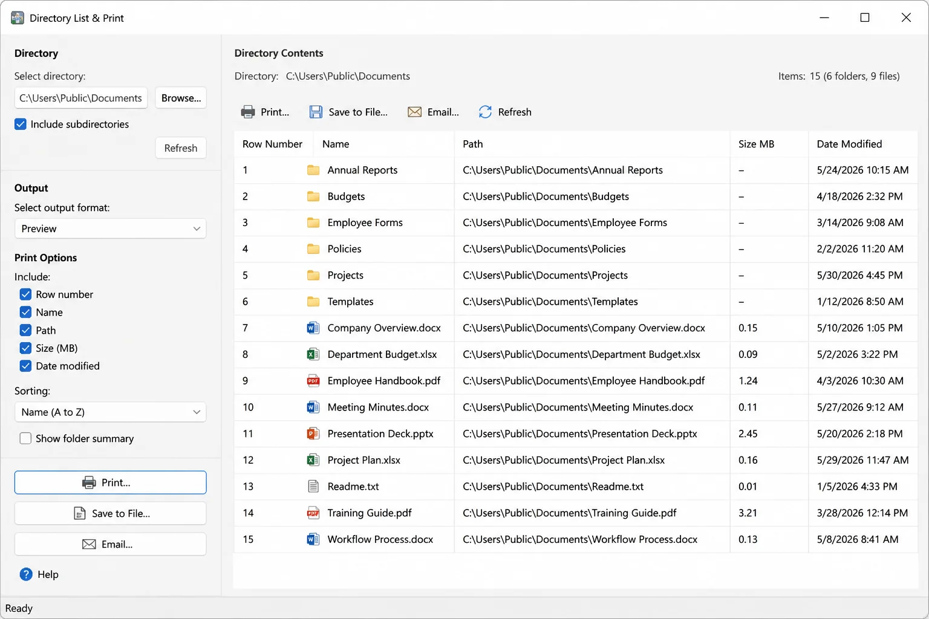Click PowerPoint icon for Presentation Deck.pptx
Viewport: 929px width, 619px height.
(x=313, y=433)
